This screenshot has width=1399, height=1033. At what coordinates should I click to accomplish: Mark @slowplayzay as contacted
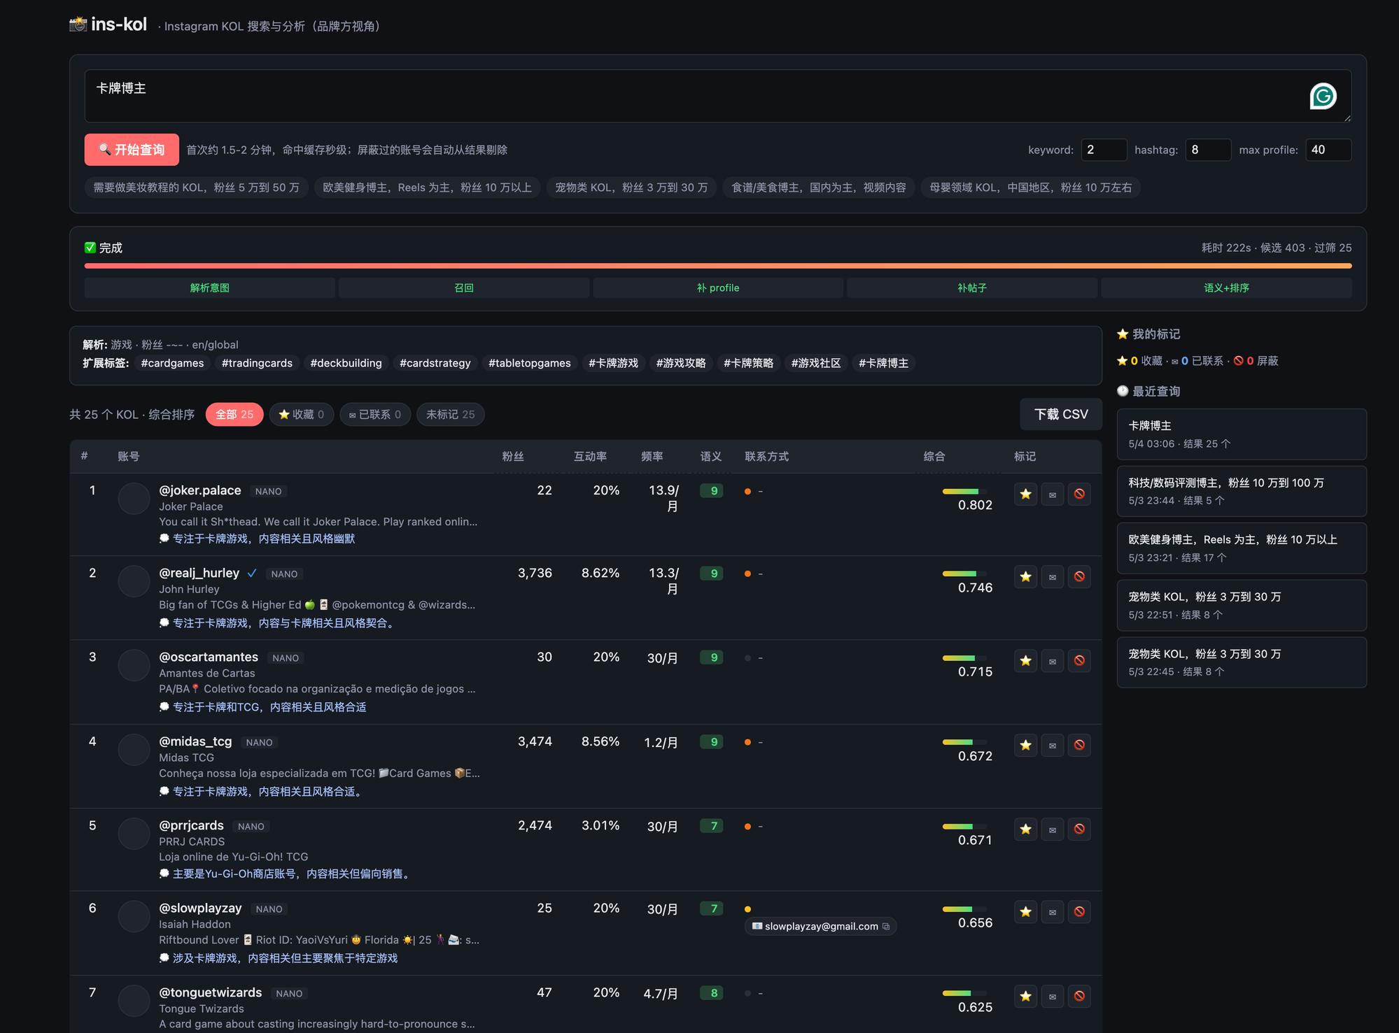pyautogui.click(x=1053, y=911)
